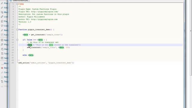
Task: Click 'pippin_transient_demo' string on line 24
Action: click(60, 63)
